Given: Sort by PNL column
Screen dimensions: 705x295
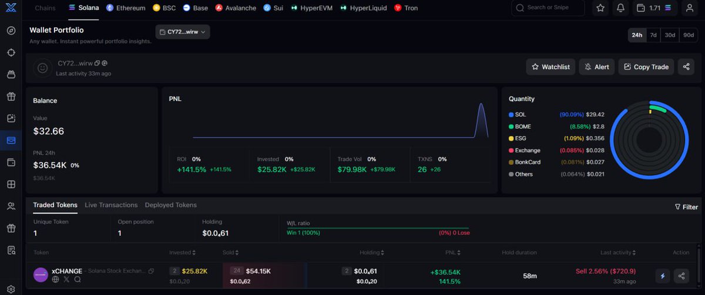Looking at the screenshot, I should click(x=454, y=253).
